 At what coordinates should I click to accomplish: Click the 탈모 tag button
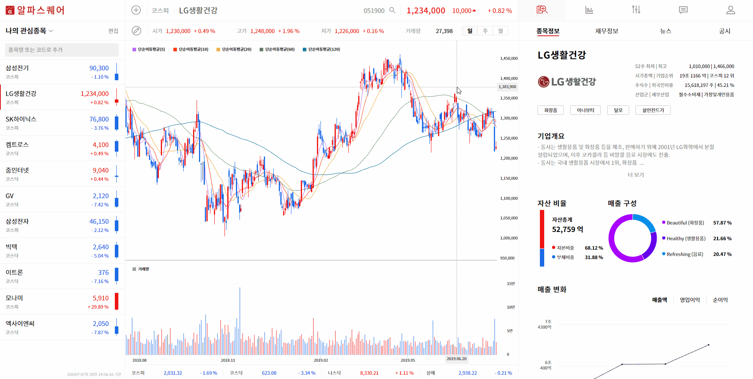click(618, 110)
